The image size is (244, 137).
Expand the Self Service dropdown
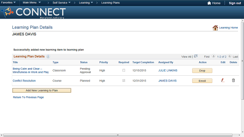pyautogui.click(x=61, y=3)
